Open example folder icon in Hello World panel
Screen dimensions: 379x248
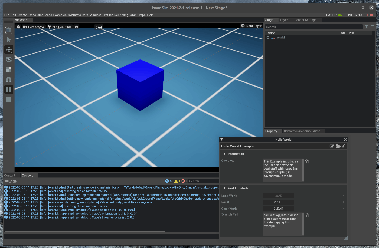(338, 146)
